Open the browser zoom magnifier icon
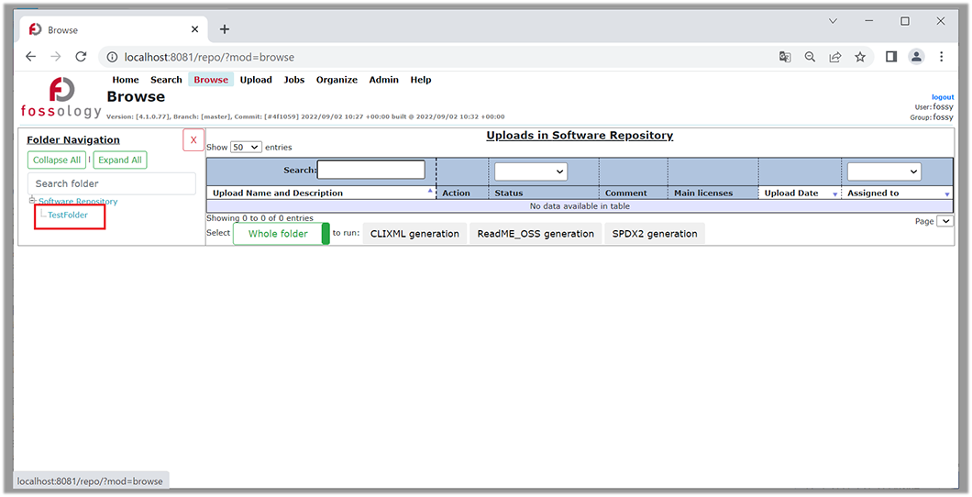972x497 pixels. pyautogui.click(x=810, y=57)
